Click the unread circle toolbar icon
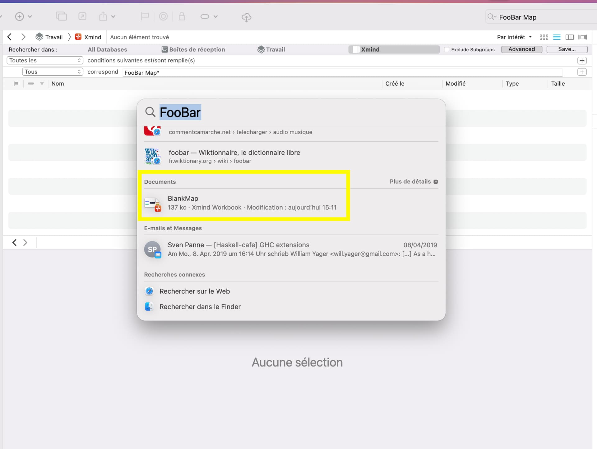Viewport: 597px width, 449px height. (x=163, y=16)
